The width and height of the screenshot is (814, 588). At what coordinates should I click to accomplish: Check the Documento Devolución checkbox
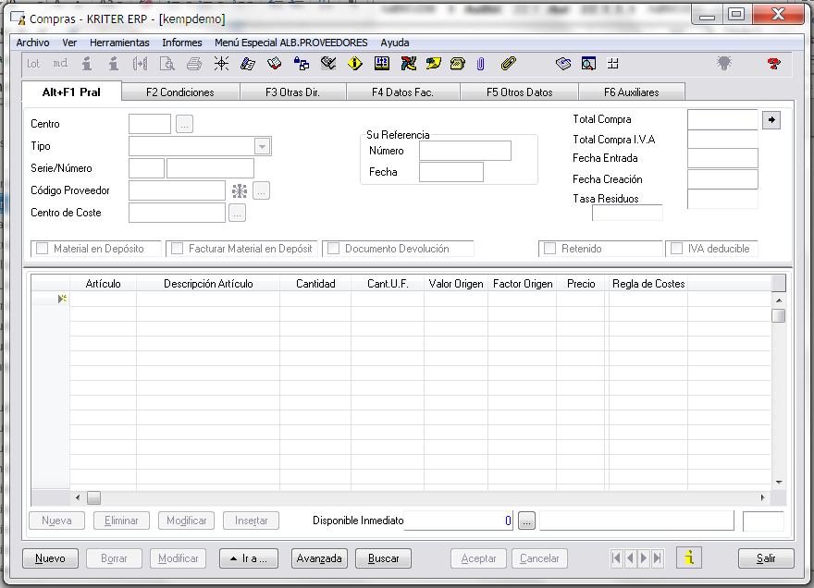coord(333,249)
